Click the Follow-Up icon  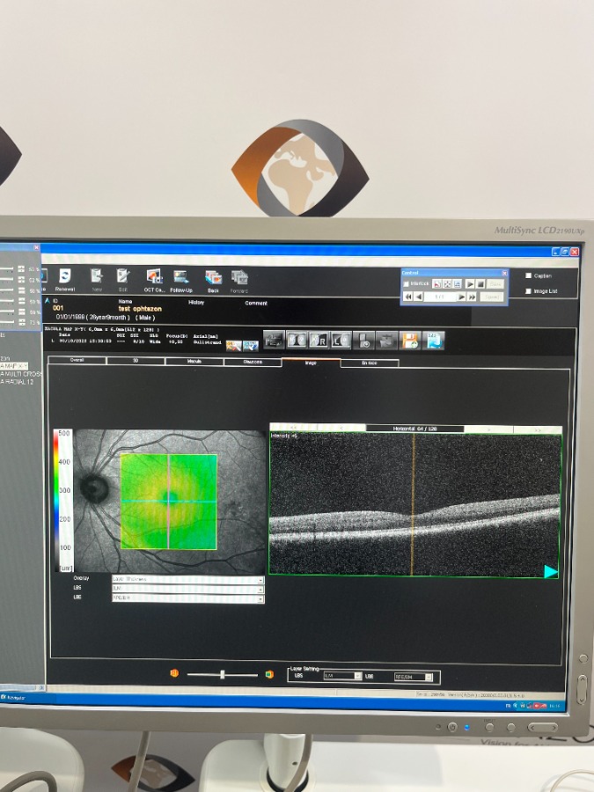[181, 277]
